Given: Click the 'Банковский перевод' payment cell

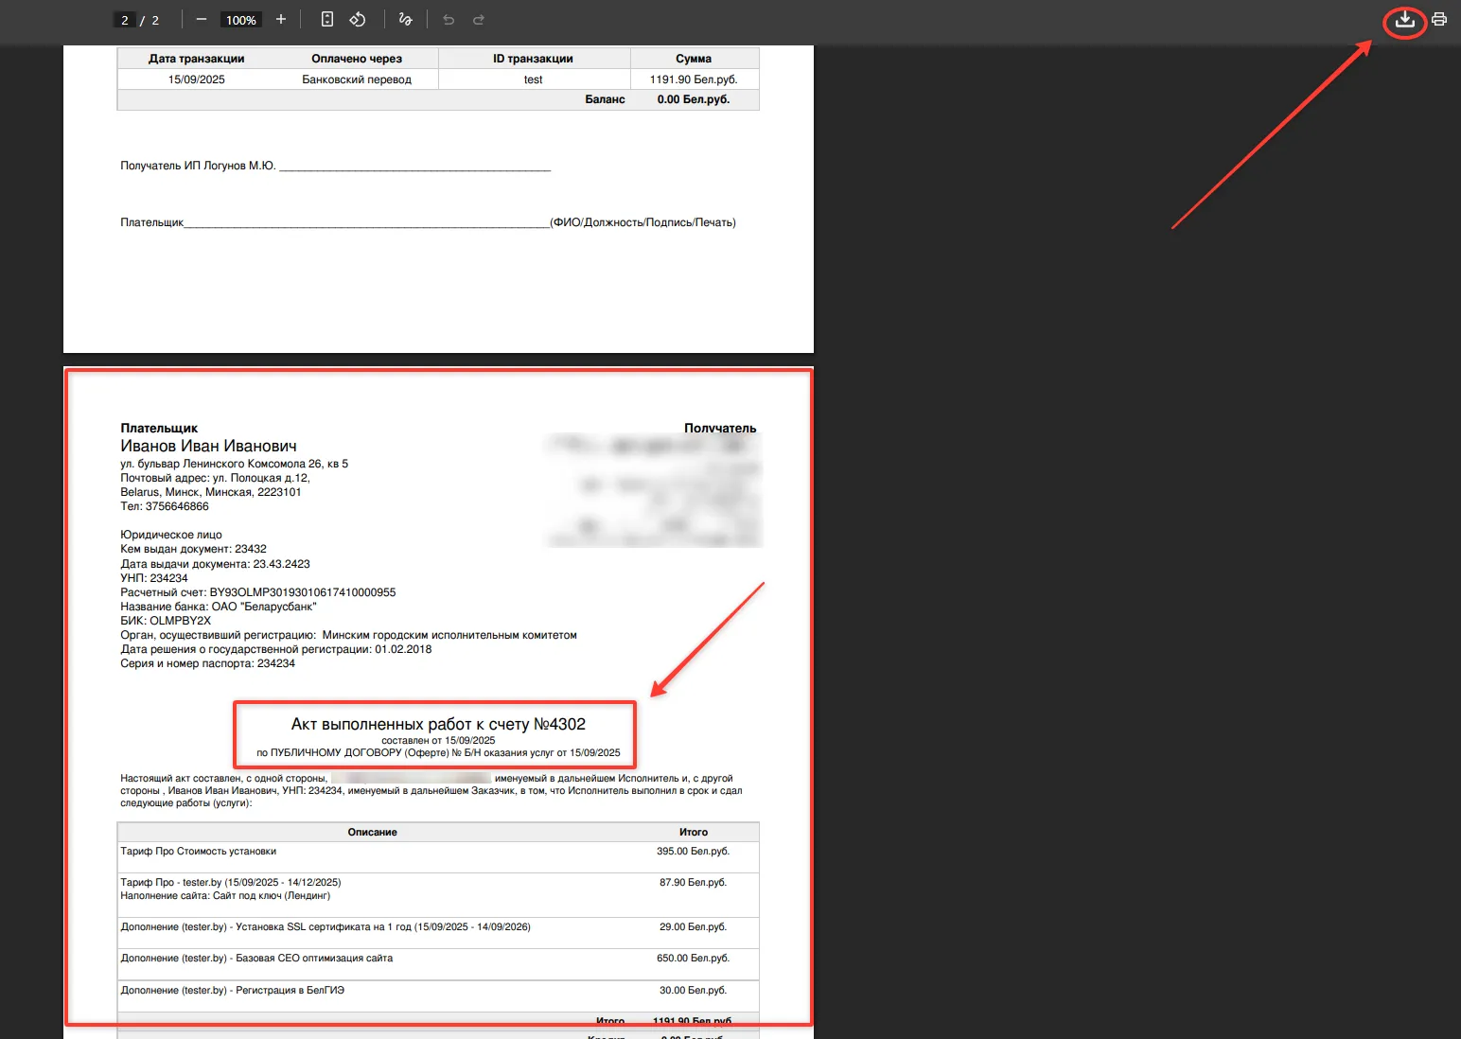Looking at the screenshot, I should 357,79.
